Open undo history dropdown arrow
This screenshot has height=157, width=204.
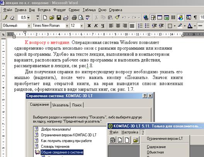[129, 17]
